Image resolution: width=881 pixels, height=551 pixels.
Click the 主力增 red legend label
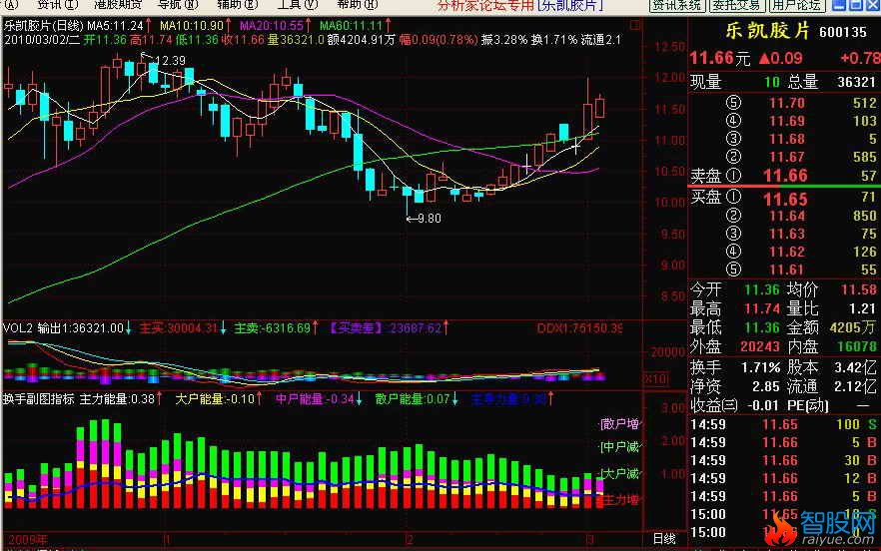(618, 499)
